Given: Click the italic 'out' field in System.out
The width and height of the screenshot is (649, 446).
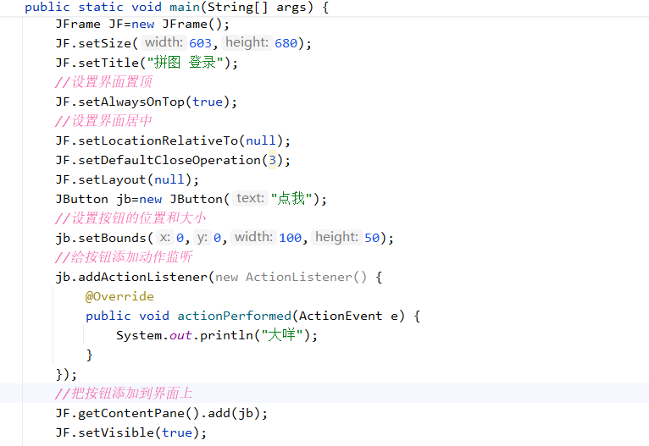Looking at the screenshot, I should [180, 335].
